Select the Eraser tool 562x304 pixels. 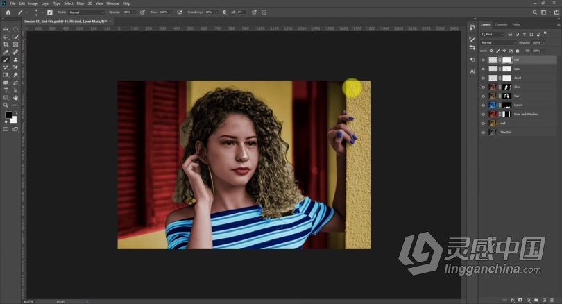click(x=16, y=67)
